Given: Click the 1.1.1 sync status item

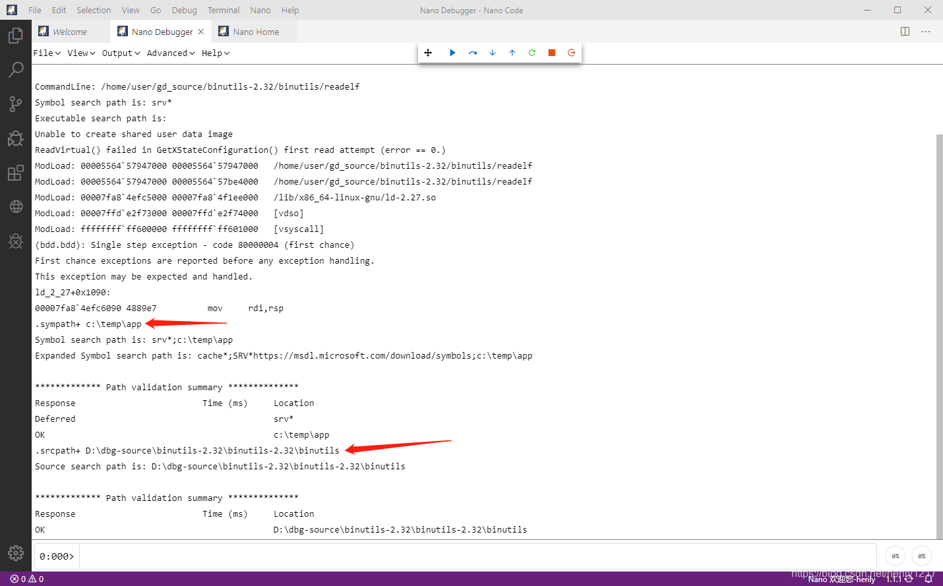Looking at the screenshot, I should 899,579.
